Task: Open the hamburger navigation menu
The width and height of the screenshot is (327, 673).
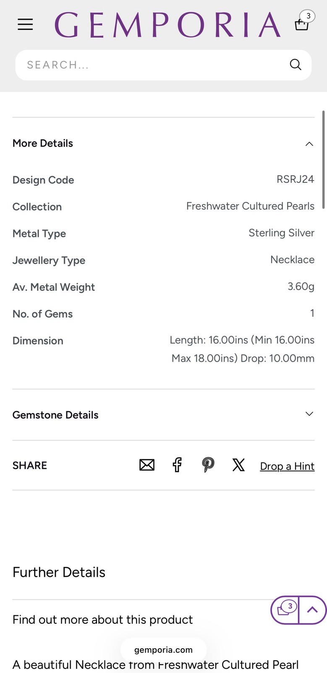Action: (25, 24)
